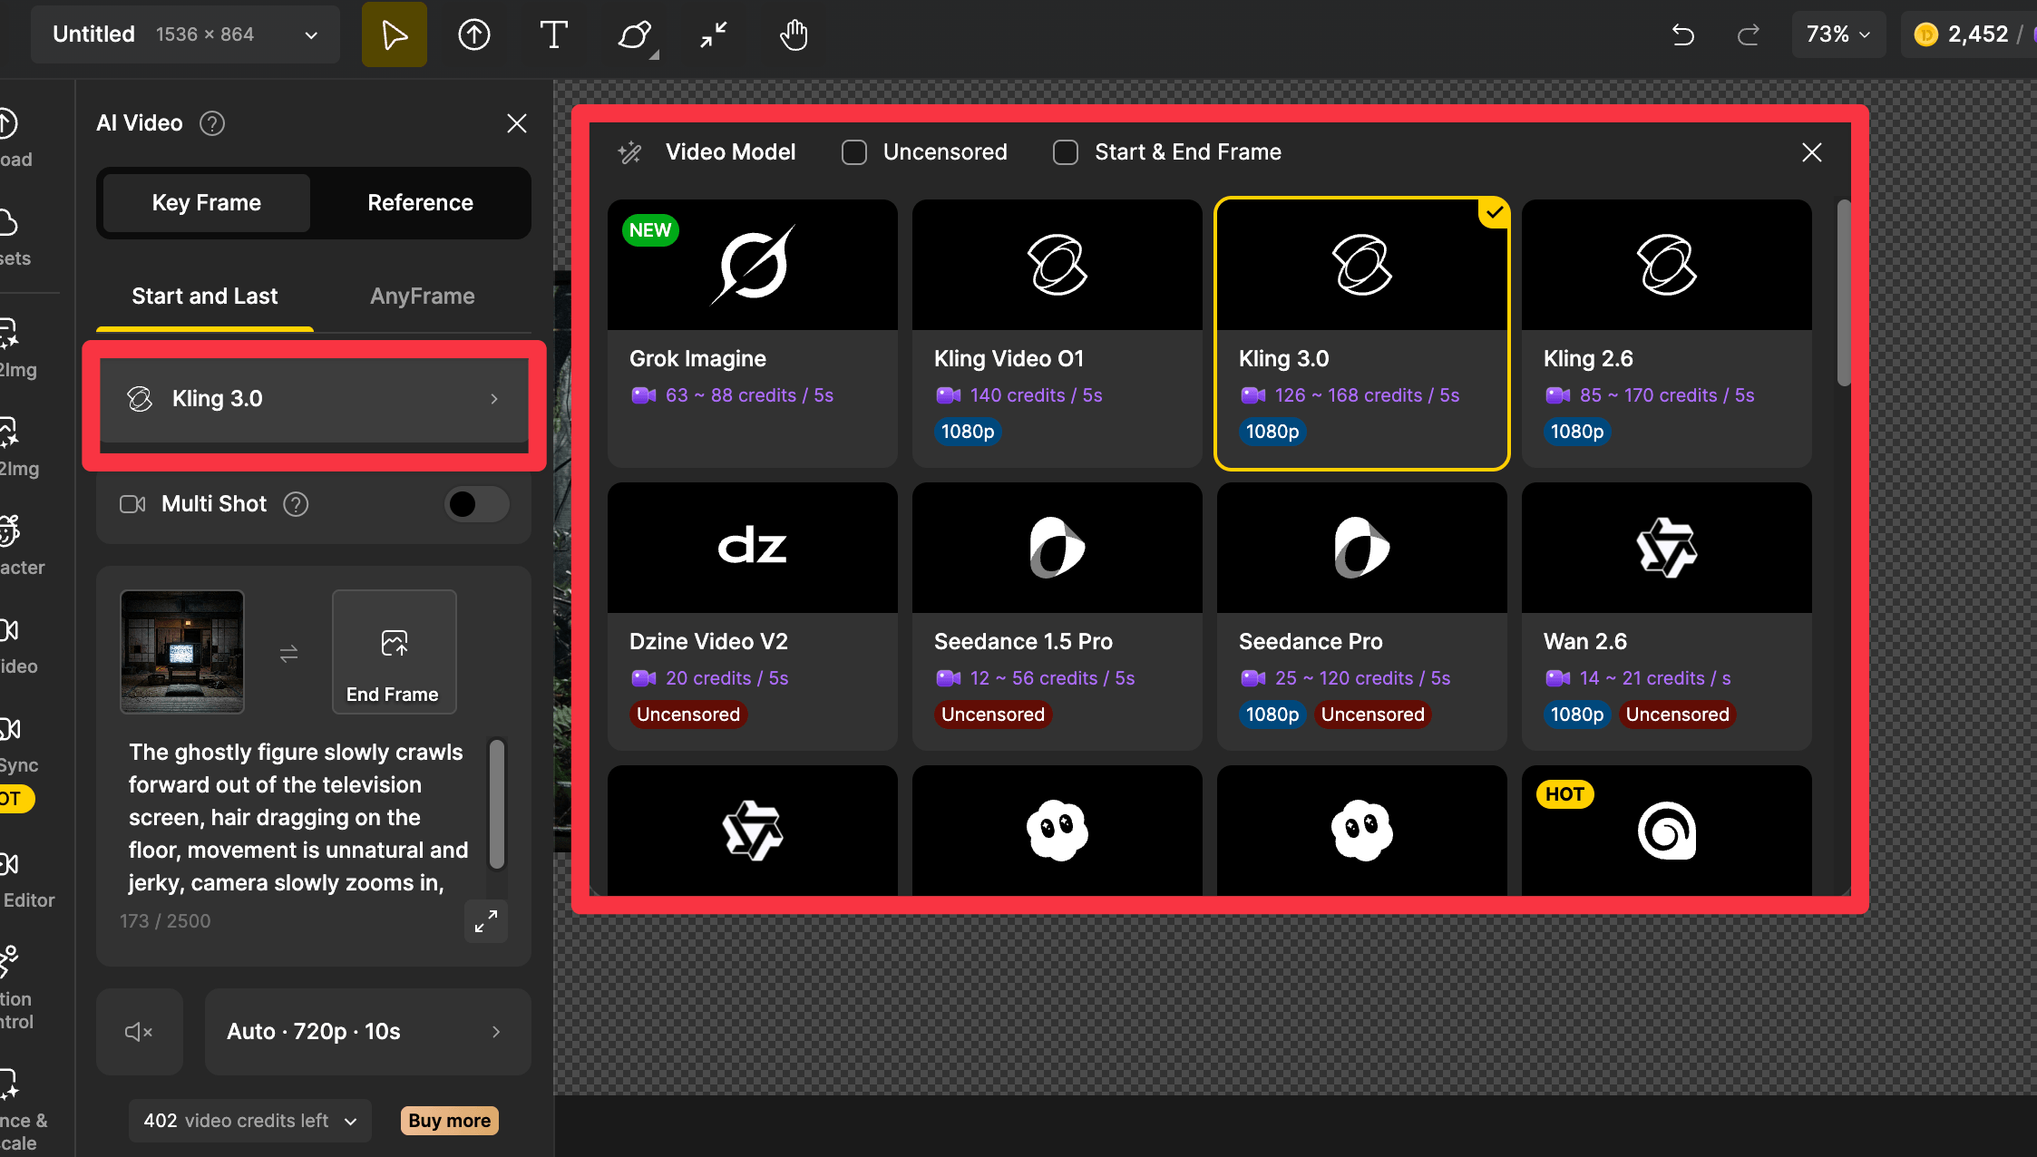This screenshot has height=1157, width=2037.
Task: Select the Text tool
Action: pos(553,34)
